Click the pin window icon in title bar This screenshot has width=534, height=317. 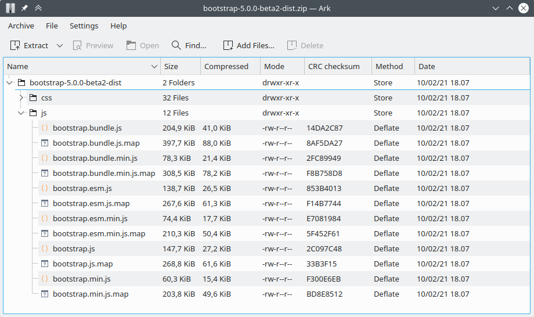coord(24,8)
